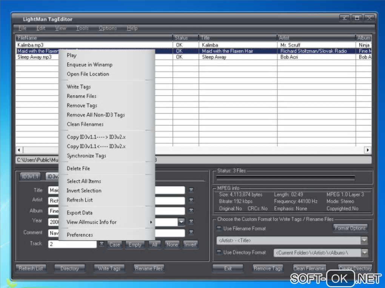Viewport: 385px width, 288px height.
Task: Click the All button
Action: (x=154, y=245)
